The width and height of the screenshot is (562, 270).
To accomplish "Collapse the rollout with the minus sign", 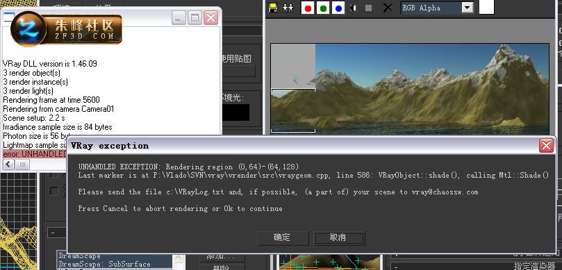I will click(x=53, y=233).
